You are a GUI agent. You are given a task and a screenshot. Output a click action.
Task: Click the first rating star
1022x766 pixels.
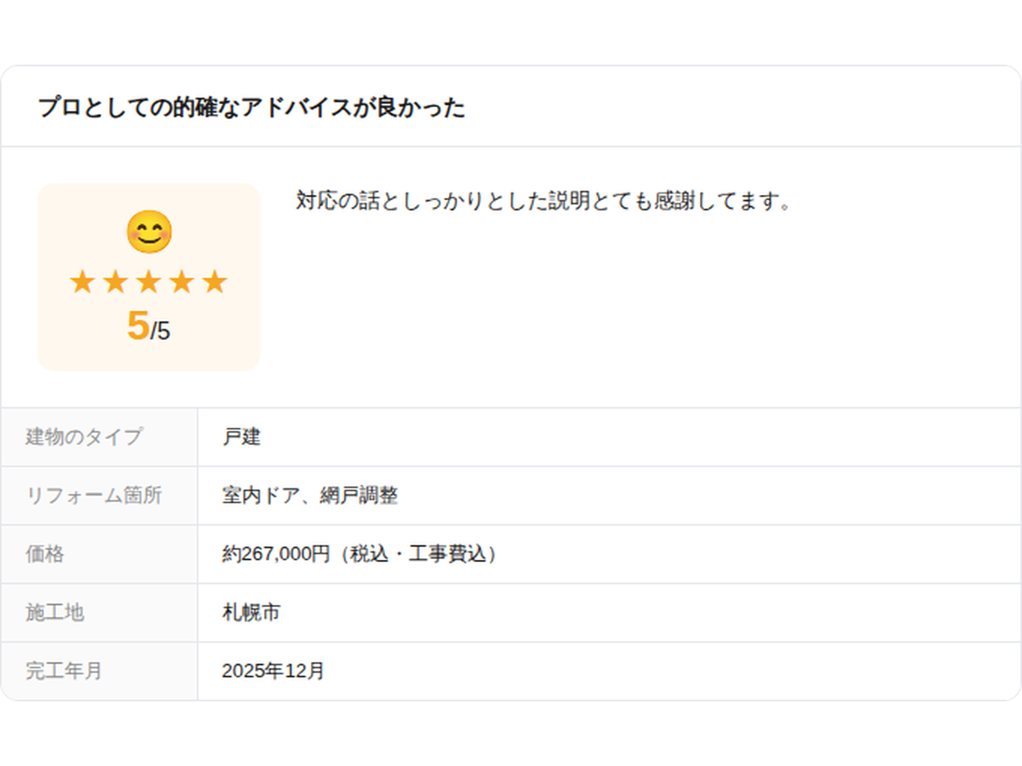point(82,282)
